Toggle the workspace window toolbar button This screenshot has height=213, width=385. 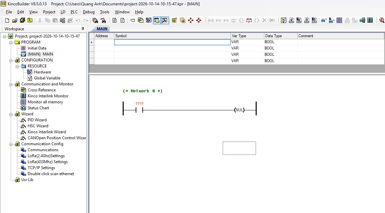(x=157, y=20)
